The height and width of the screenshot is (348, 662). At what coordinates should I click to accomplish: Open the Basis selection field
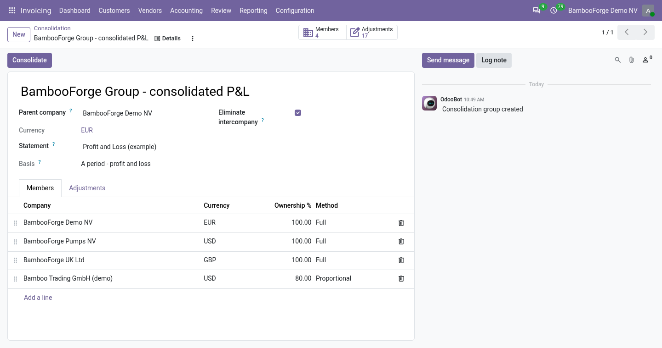click(116, 164)
